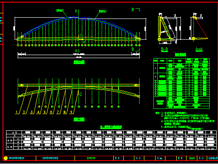Click the Z axis label in plan view
The width and height of the screenshot is (218, 164).
coord(81,94)
